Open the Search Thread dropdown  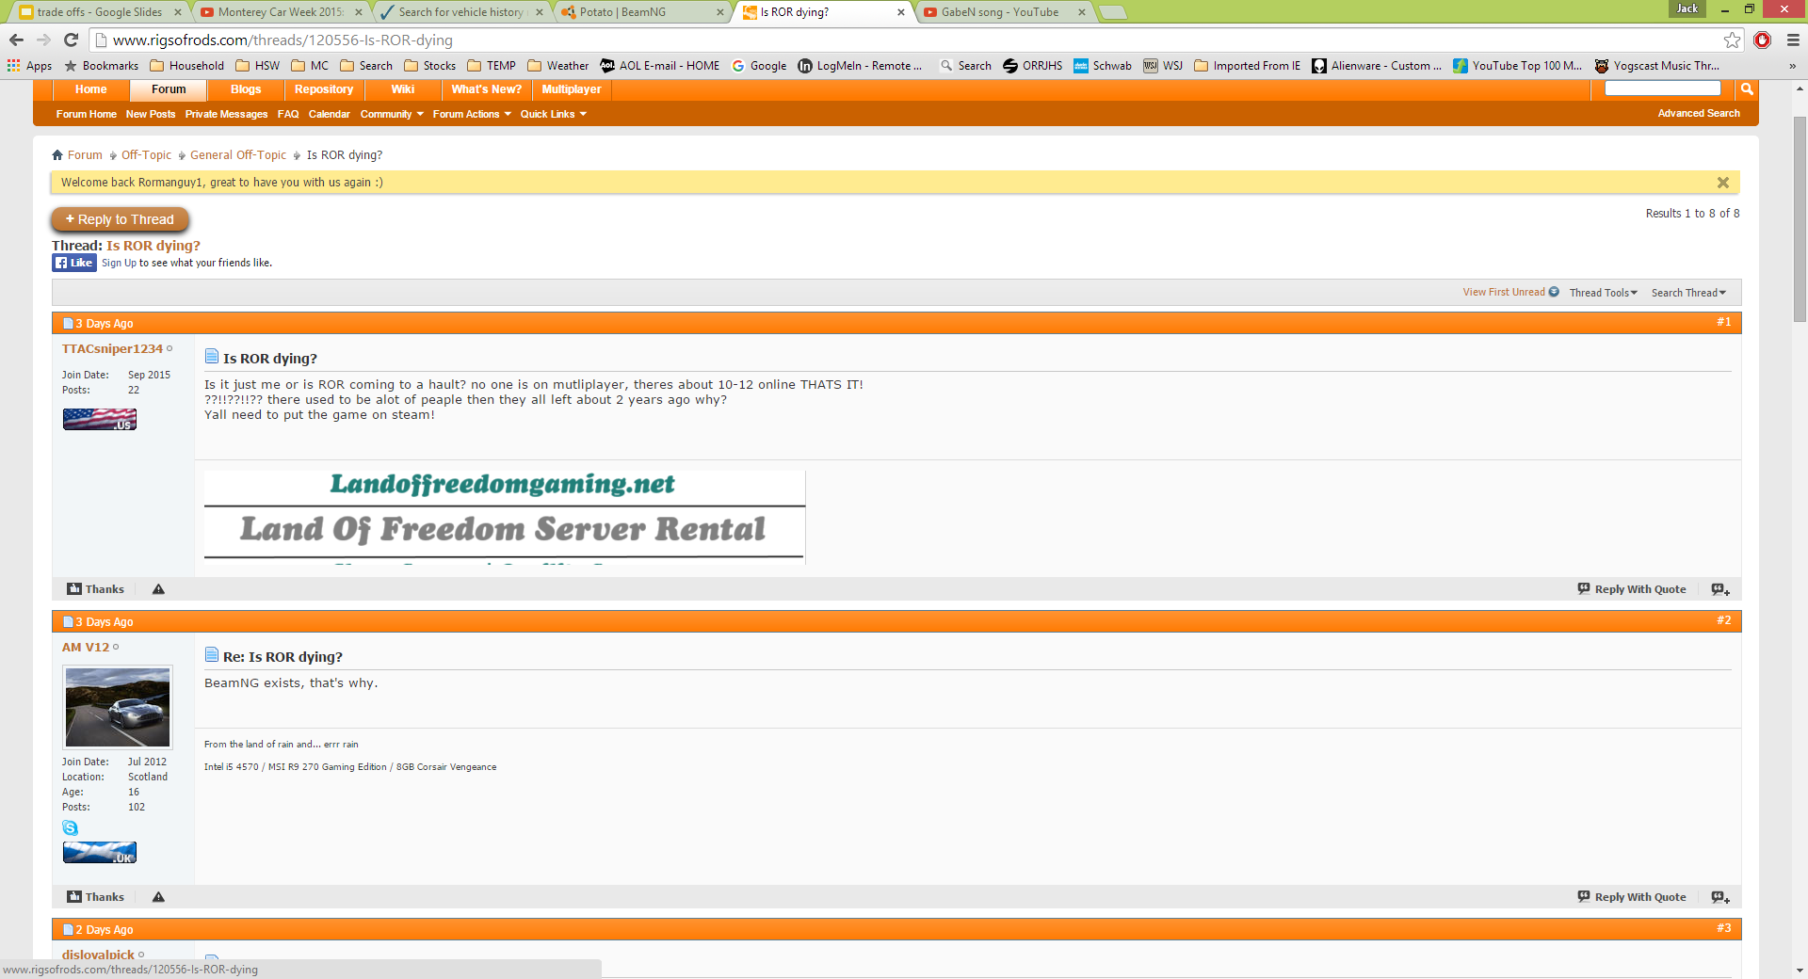point(1688,293)
